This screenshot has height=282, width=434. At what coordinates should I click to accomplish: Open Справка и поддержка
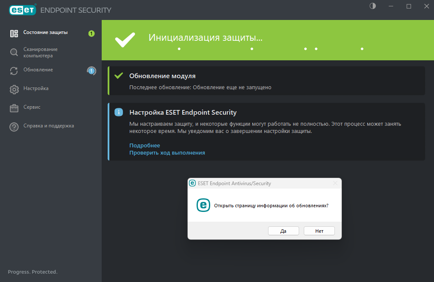pos(49,126)
